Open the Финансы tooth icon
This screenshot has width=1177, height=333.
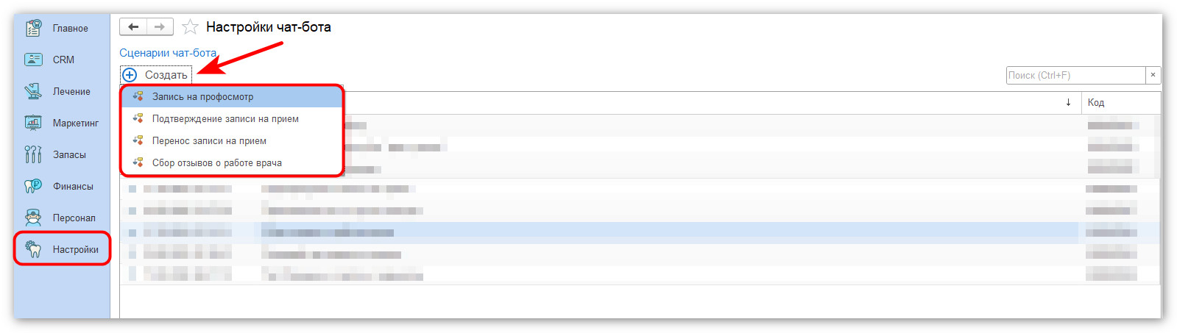[33, 186]
